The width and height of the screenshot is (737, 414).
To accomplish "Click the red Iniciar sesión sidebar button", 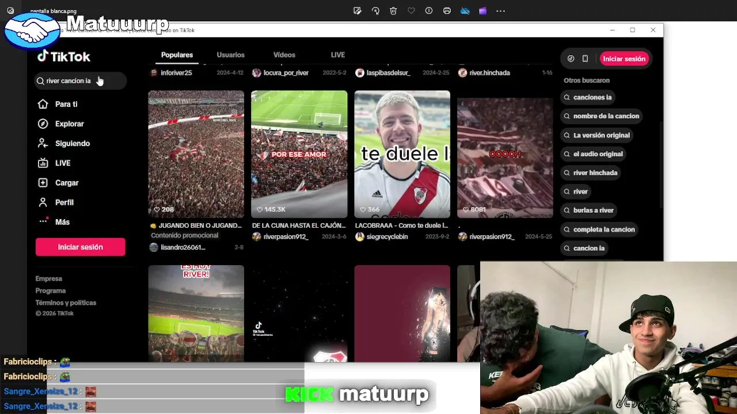I will pyautogui.click(x=80, y=247).
